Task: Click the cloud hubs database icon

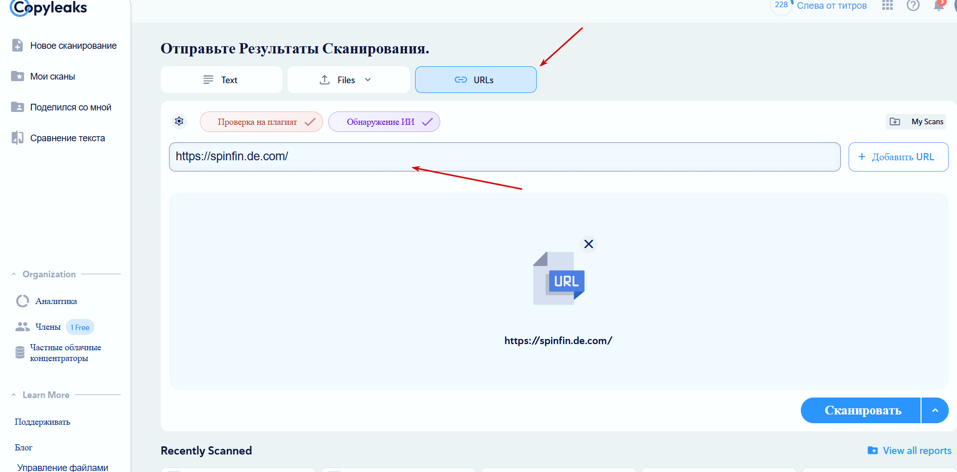Action: (20, 352)
